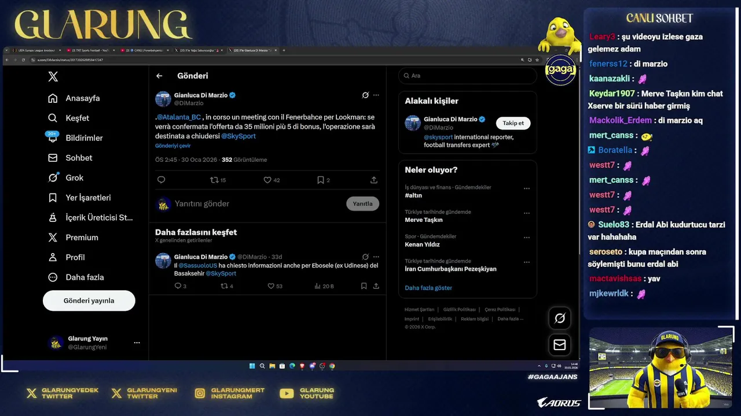Go back with the Gönderi arrow

pos(159,76)
